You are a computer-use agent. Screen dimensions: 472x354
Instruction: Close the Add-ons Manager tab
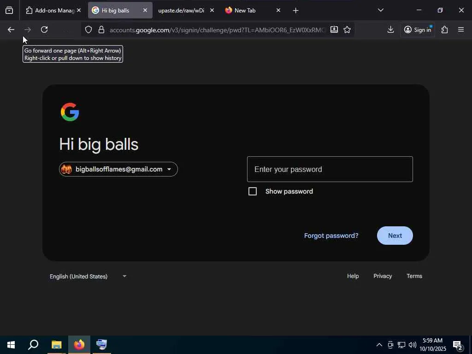click(78, 11)
